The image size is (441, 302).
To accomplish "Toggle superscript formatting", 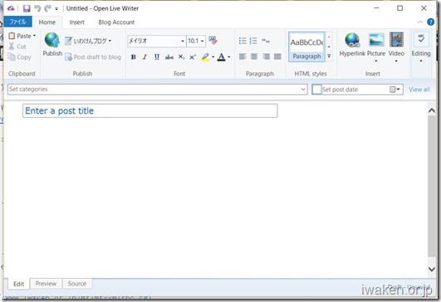I will coord(193,57).
